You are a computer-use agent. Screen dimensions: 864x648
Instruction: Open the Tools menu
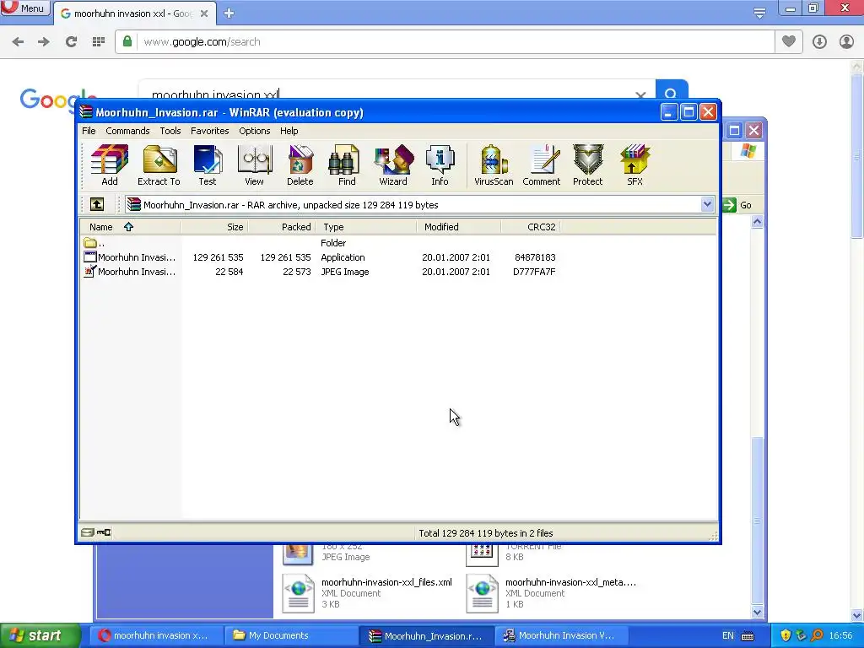[x=170, y=131]
